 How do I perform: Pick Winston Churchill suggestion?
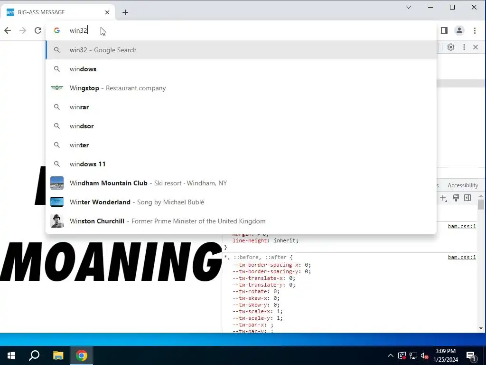click(x=241, y=221)
